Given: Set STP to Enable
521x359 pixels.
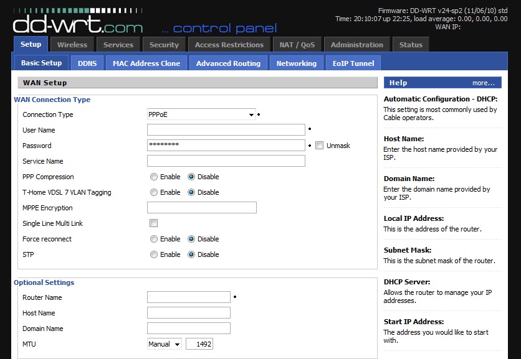Looking at the screenshot, I should (x=154, y=254).
